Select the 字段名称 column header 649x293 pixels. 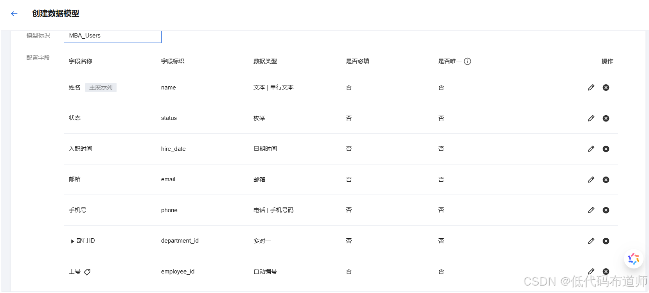[x=81, y=61]
